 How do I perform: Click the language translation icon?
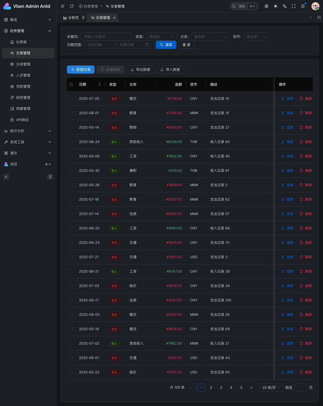(285, 6)
